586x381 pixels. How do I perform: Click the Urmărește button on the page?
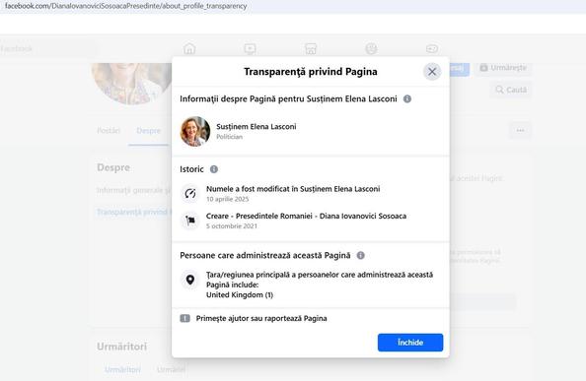503,68
